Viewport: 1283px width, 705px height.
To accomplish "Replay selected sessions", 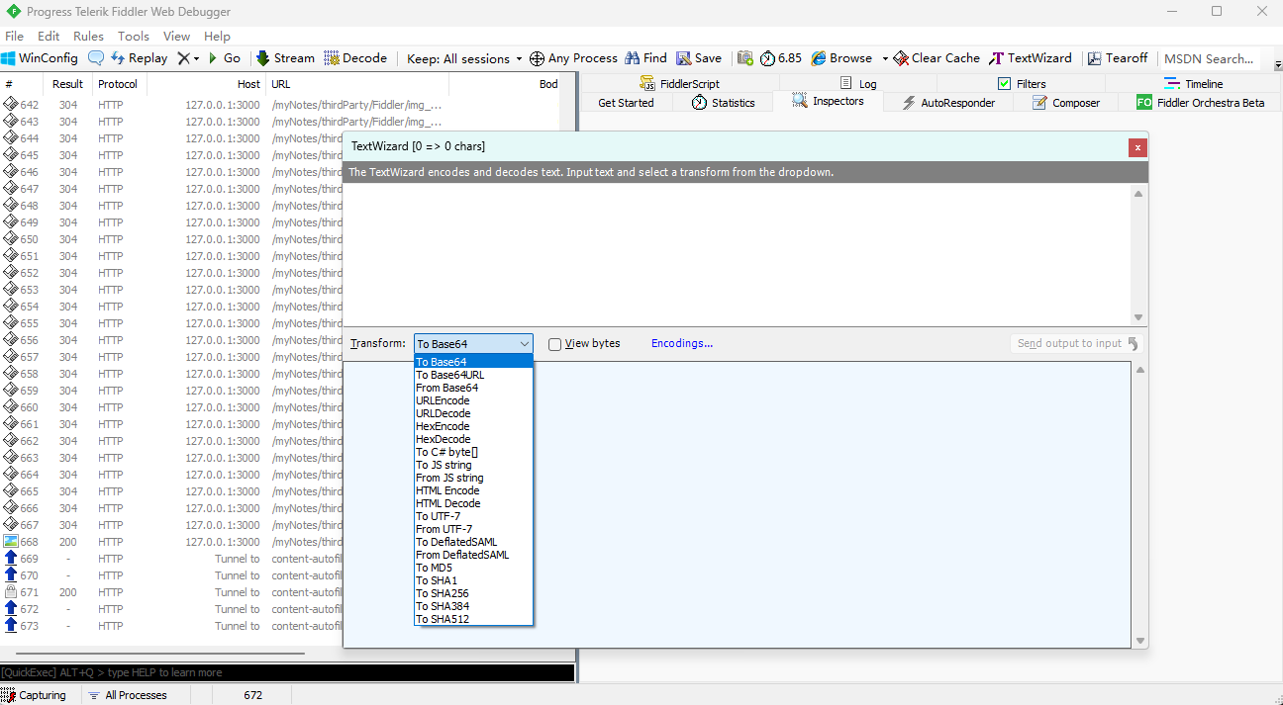I will [140, 58].
